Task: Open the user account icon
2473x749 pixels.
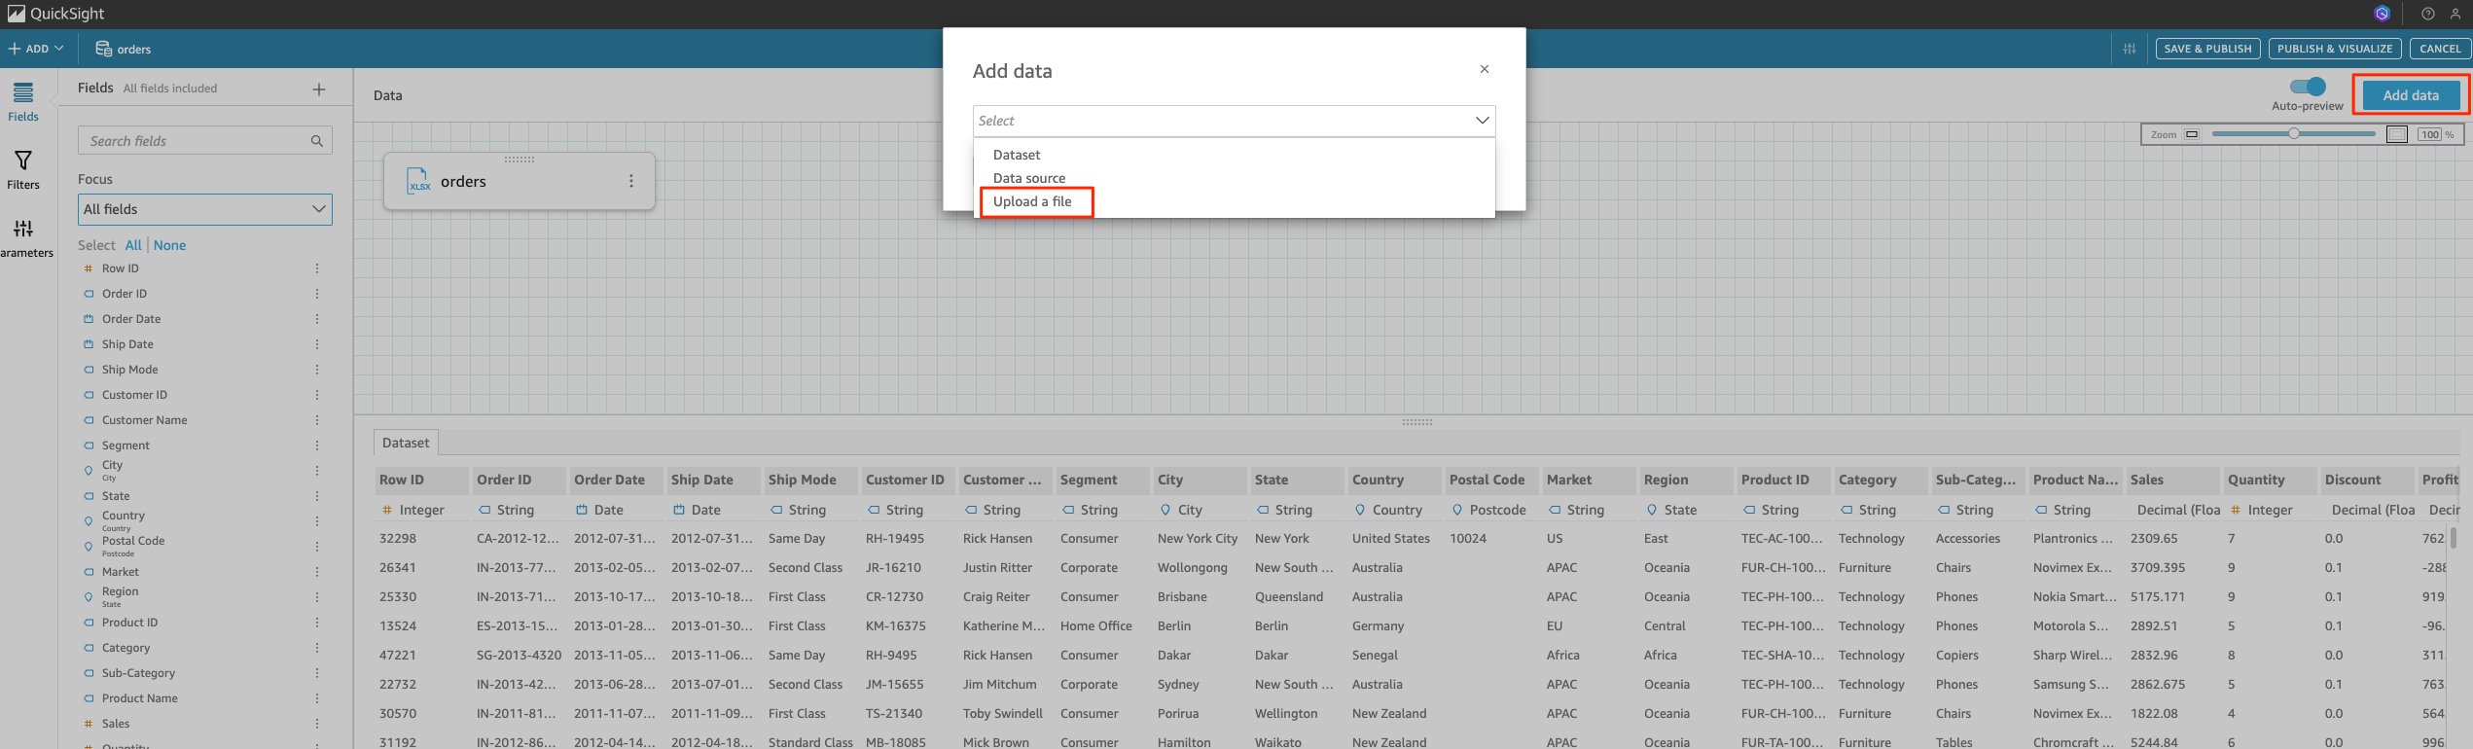Action: (2455, 14)
